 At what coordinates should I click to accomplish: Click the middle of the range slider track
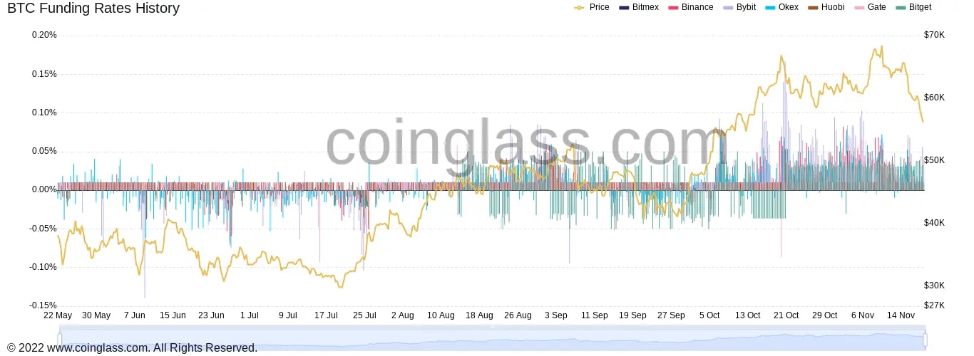(x=492, y=339)
